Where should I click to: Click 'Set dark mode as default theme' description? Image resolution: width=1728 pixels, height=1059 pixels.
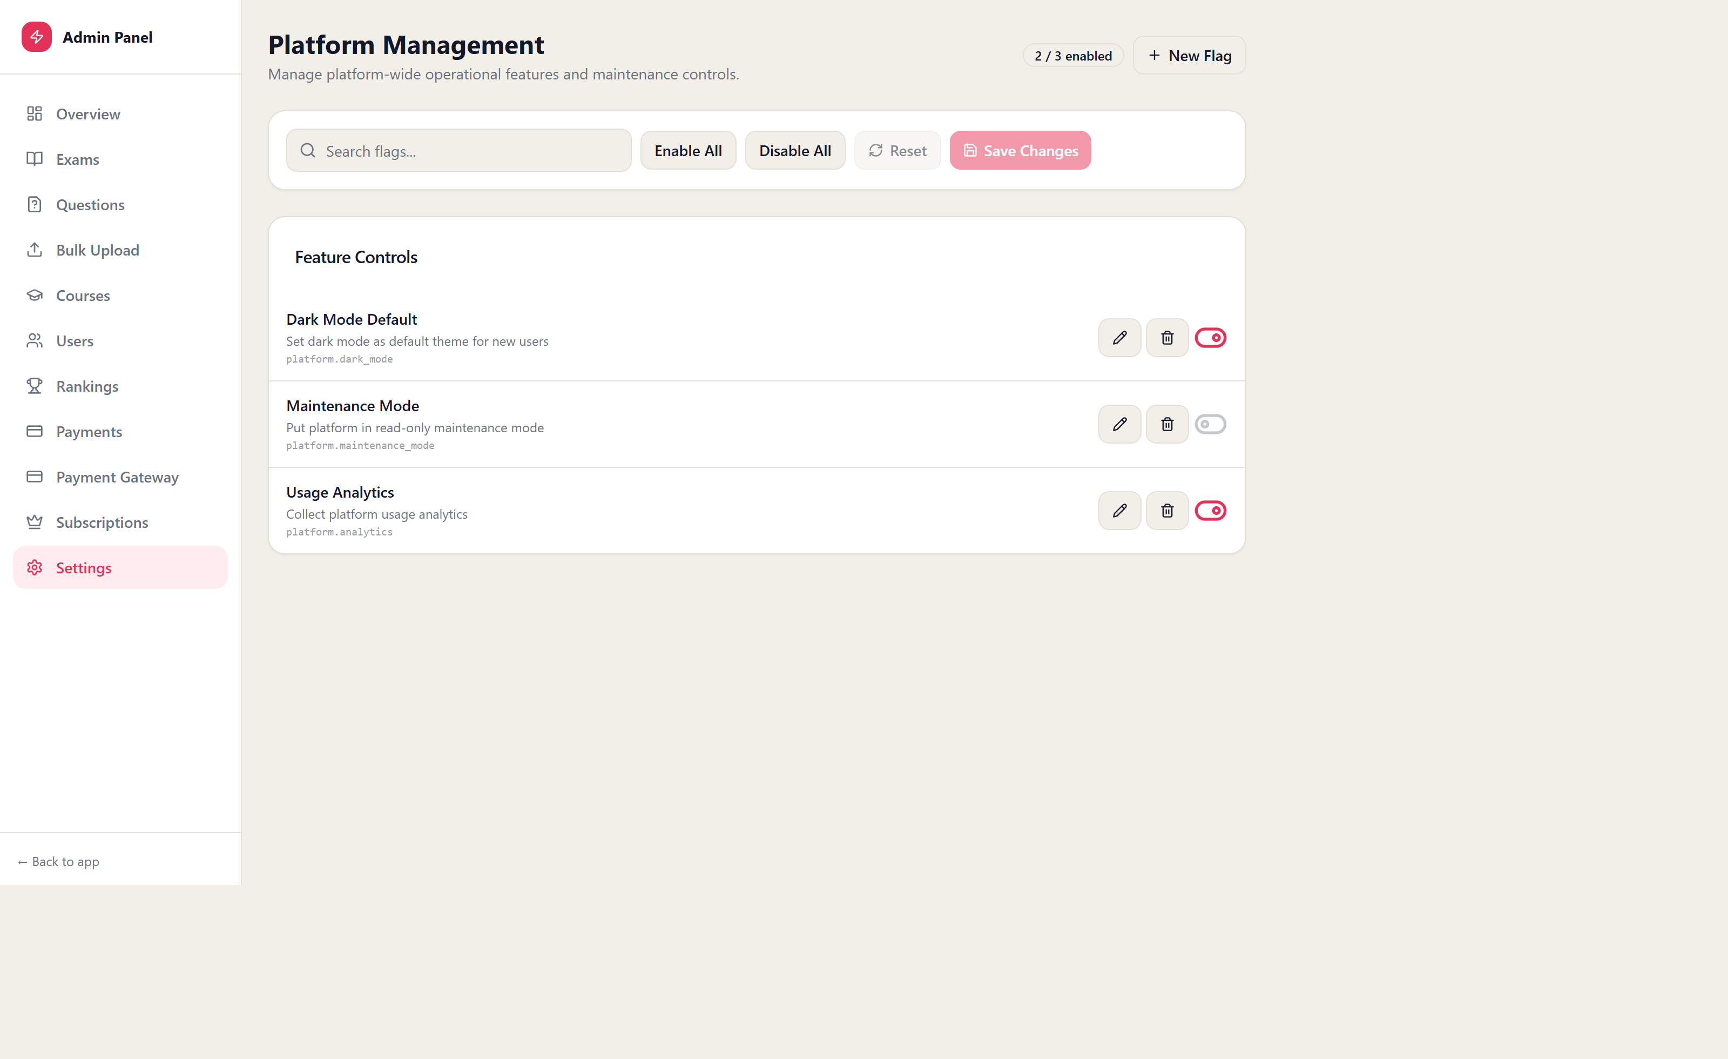417,341
